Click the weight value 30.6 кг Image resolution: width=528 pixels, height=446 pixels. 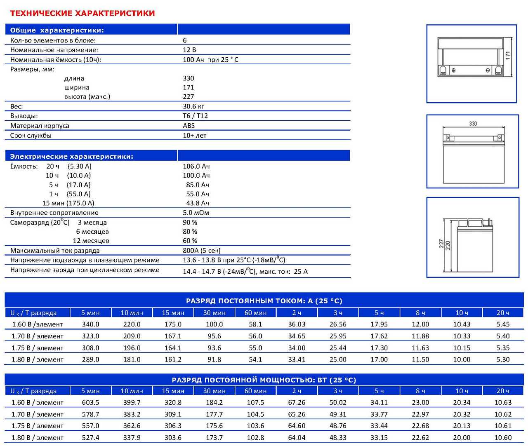(193, 106)
